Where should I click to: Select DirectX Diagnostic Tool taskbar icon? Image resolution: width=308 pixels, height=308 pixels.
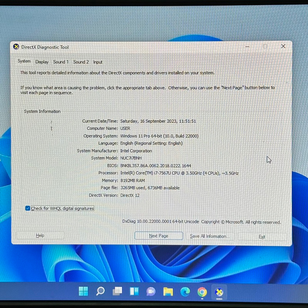pyautogui.click(x=219, y=292)
